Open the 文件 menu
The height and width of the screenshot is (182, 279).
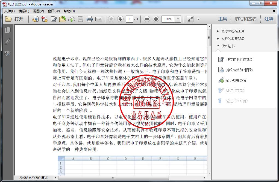pyautogui.click(x=9, y=11)
